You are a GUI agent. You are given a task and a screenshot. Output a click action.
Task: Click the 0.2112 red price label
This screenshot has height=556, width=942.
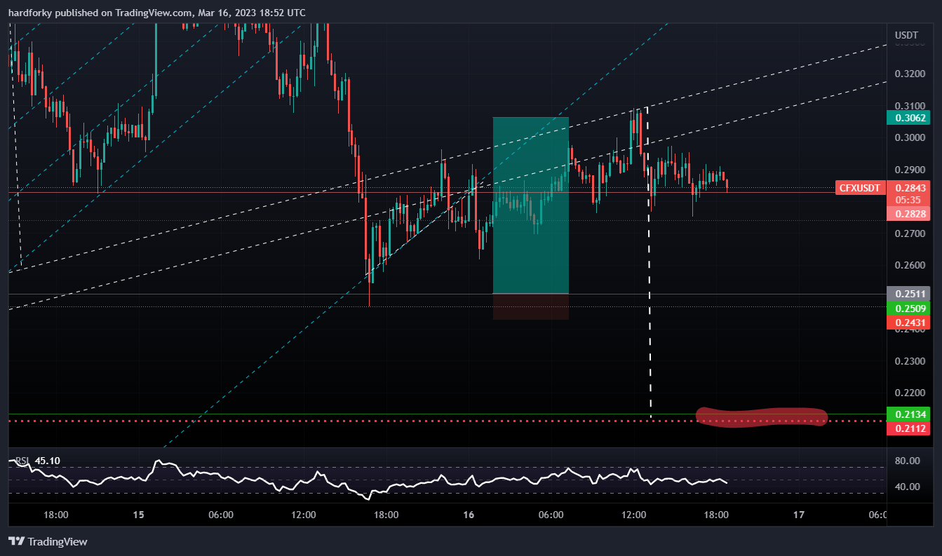pyautogui.click(x=908, y=428)
